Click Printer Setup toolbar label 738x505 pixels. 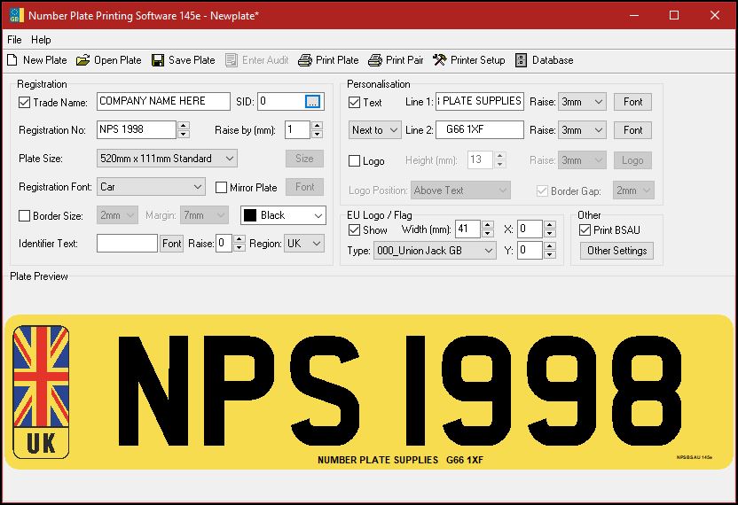(x=478, y=60)
